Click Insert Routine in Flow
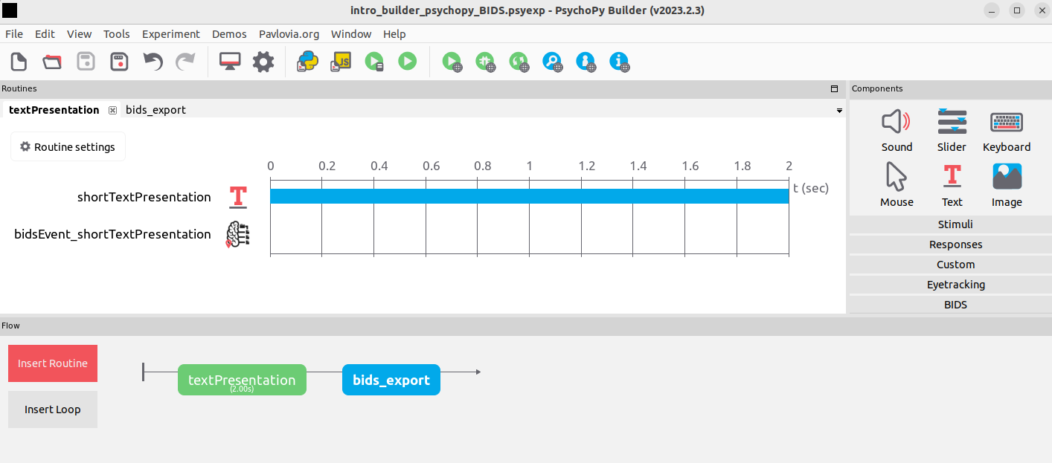Screen dimensions: 1052x463 [53, 363]
